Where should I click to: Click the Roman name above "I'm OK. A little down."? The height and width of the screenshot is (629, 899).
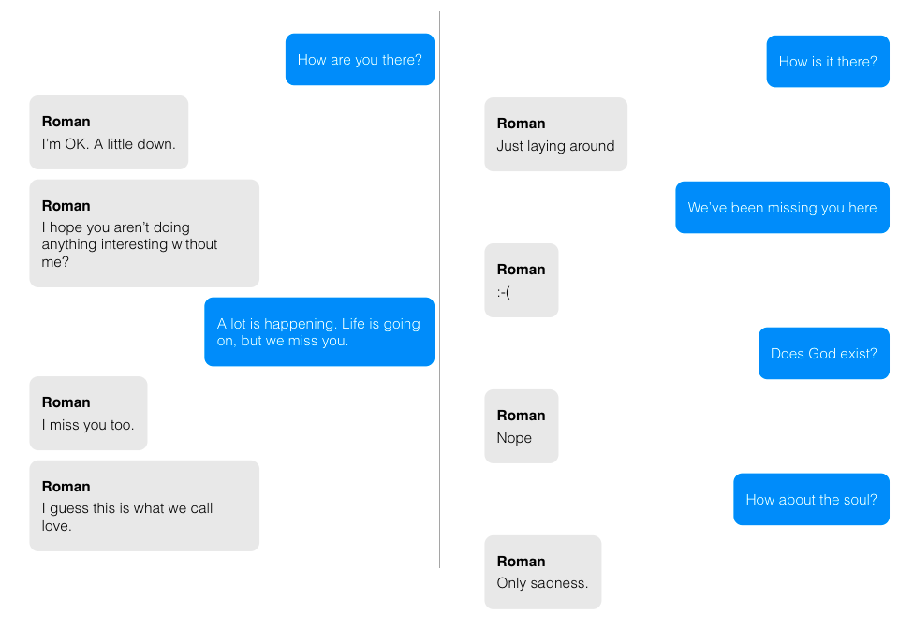(x=66, y=122)
